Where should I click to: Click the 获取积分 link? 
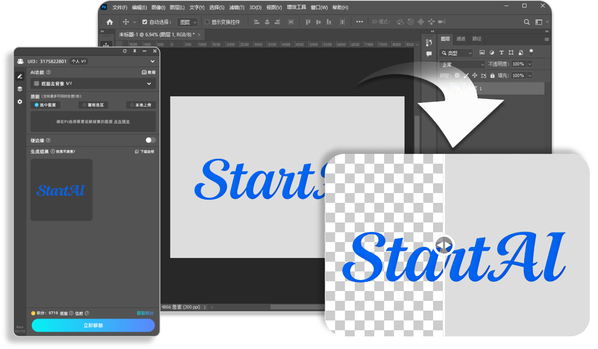(x=145, y=313)
